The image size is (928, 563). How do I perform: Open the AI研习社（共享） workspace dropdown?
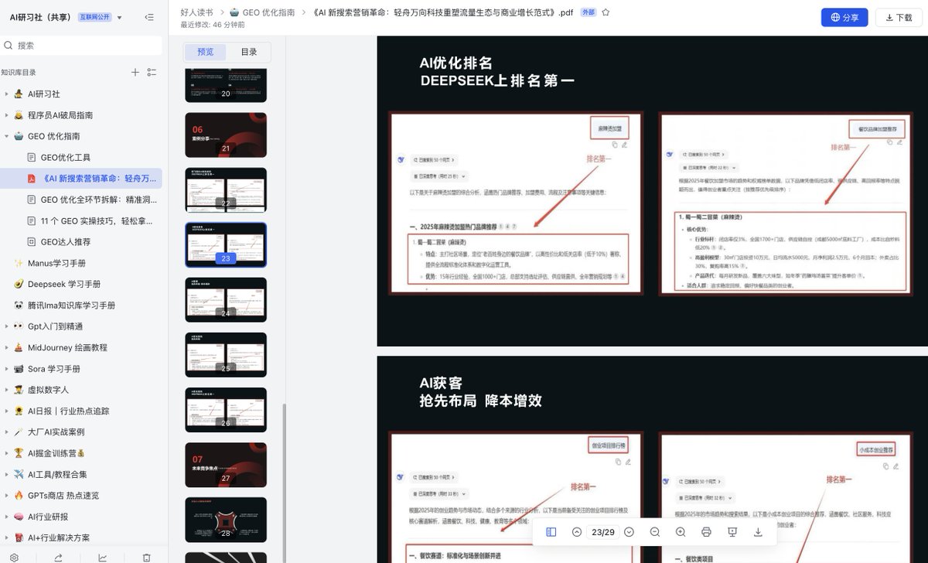(119, 17)
